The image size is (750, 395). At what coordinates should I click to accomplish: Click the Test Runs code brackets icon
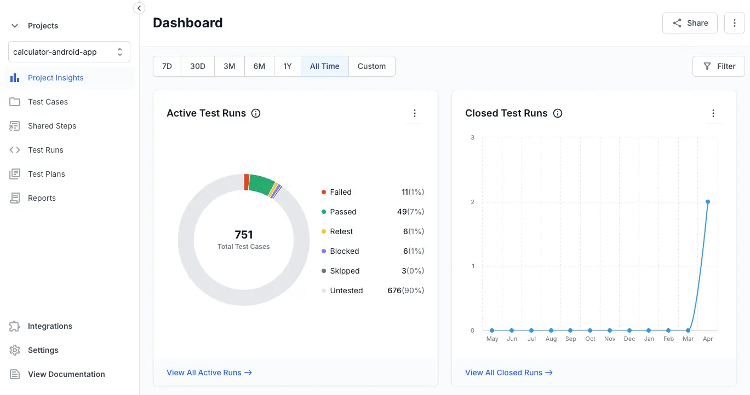tap(15, 150)
